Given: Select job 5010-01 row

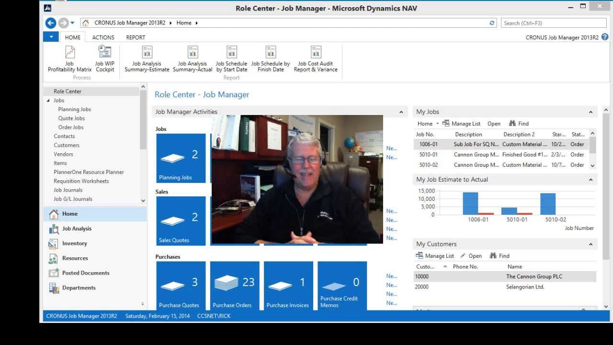Looking at the screenshot, I should 501,155.
